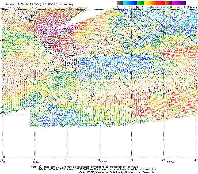This screenshot has height=174, width=198.
Task: Select the '-50' latitude axis label
Action: tap(3, 75)
